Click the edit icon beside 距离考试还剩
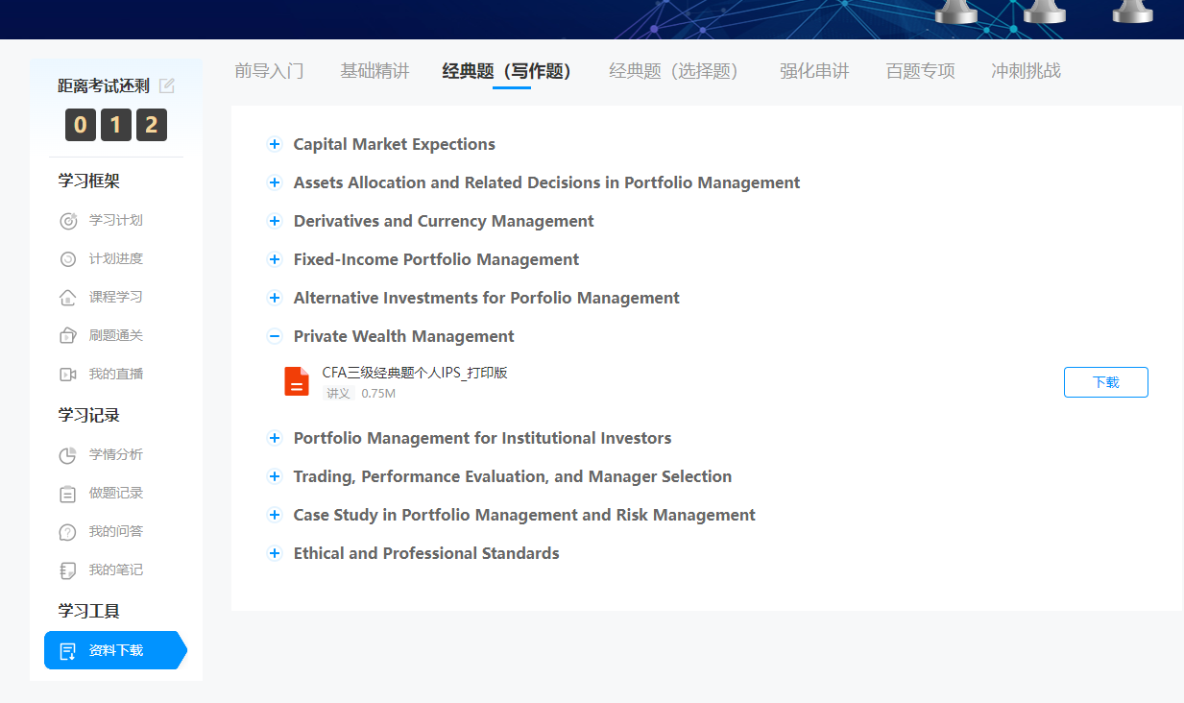Screen dimensions: 1184x703 [x=167, y=86]
